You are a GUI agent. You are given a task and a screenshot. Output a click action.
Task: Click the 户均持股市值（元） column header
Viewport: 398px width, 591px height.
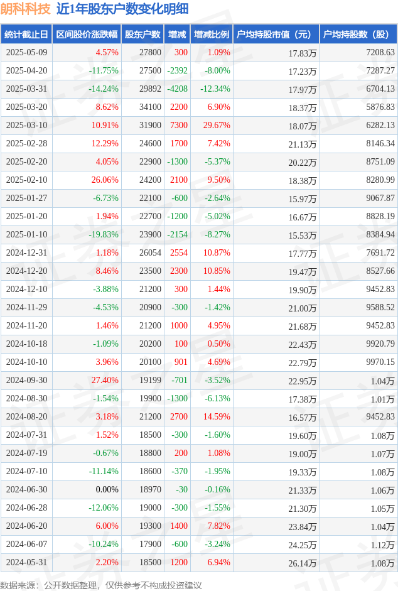(x=276, y=35)
